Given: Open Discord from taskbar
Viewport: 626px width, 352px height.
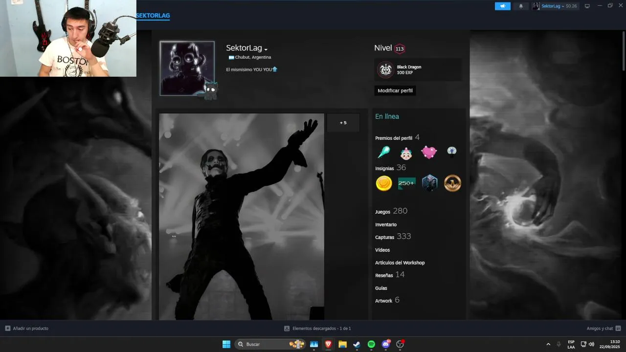Looking at the screenshot, I should tap(386, 344).
